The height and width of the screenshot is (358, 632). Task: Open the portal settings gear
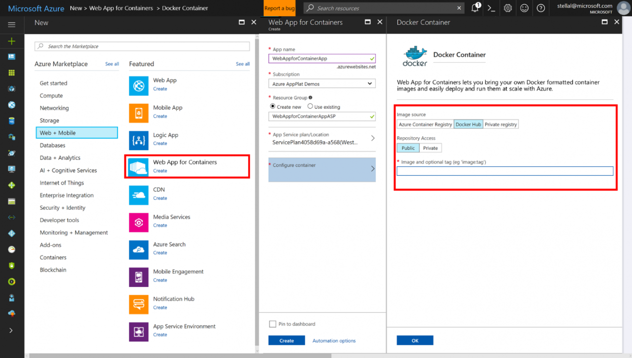tap(508, 8)
